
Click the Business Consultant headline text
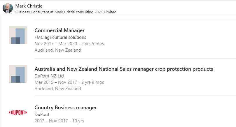[x=66, y=12]
